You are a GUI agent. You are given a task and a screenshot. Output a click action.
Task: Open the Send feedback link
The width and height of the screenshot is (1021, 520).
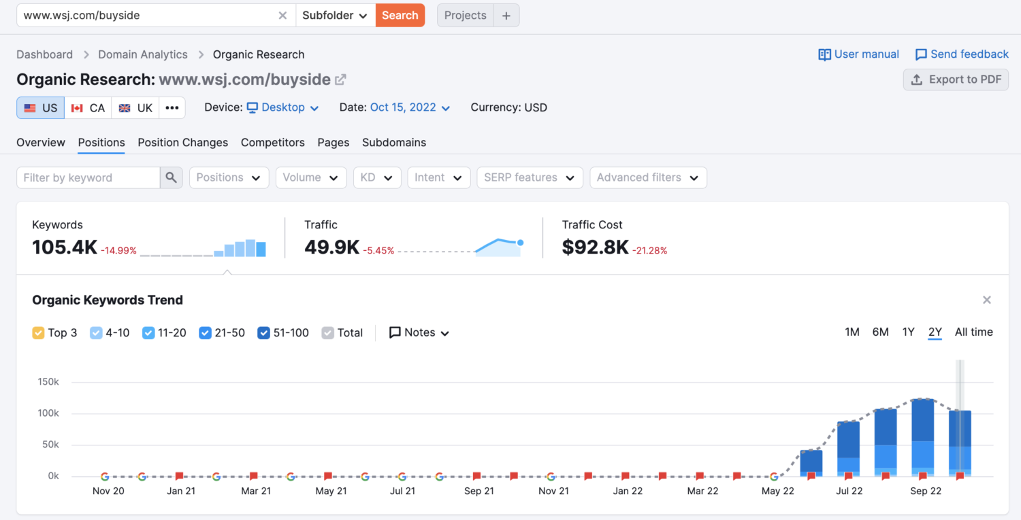coord(962,54)
